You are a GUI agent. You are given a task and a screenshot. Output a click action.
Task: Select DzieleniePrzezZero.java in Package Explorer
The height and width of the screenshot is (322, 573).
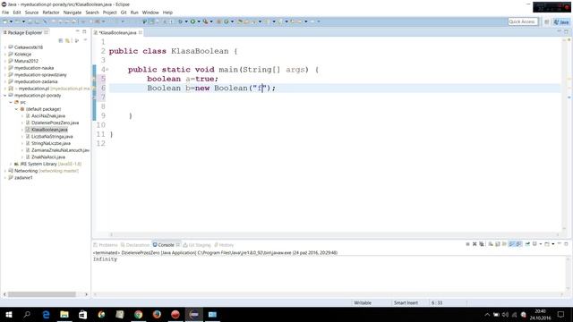coord(55,123)
